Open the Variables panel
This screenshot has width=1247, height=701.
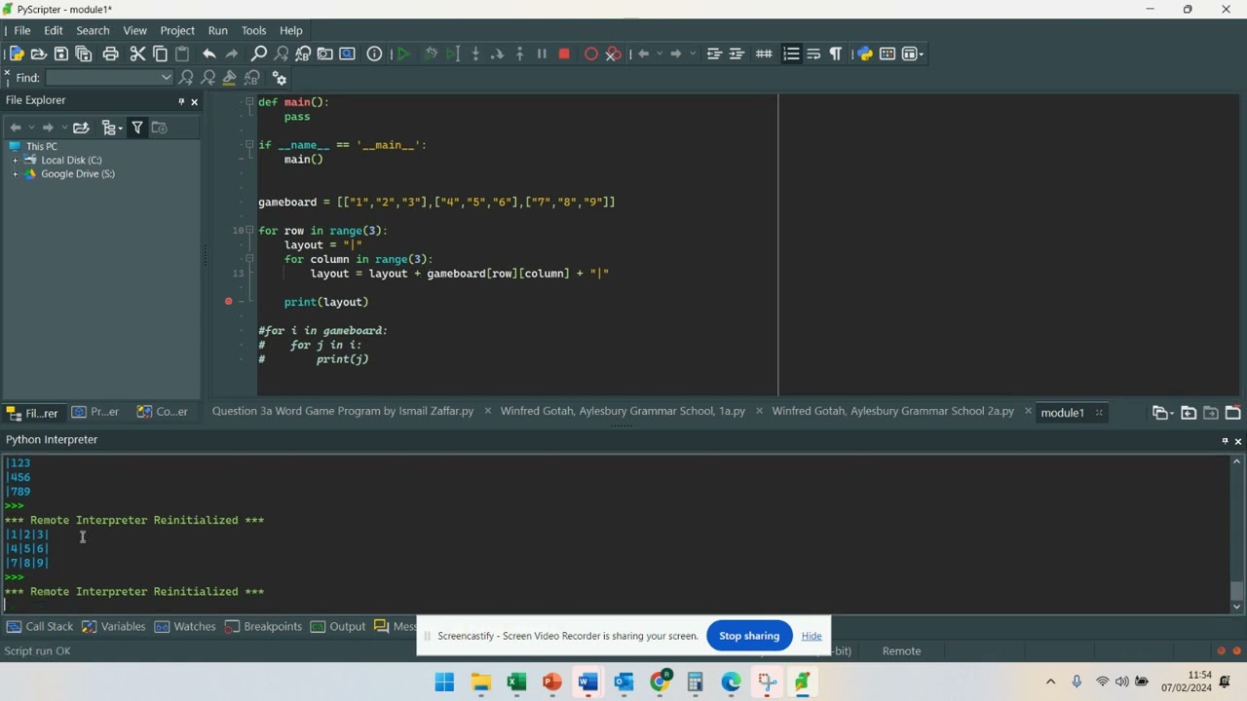pyautogui.click(x=114, y=626)
